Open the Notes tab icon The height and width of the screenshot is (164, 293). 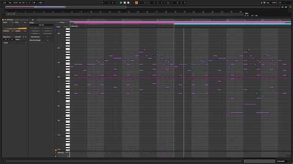[33, 20]
